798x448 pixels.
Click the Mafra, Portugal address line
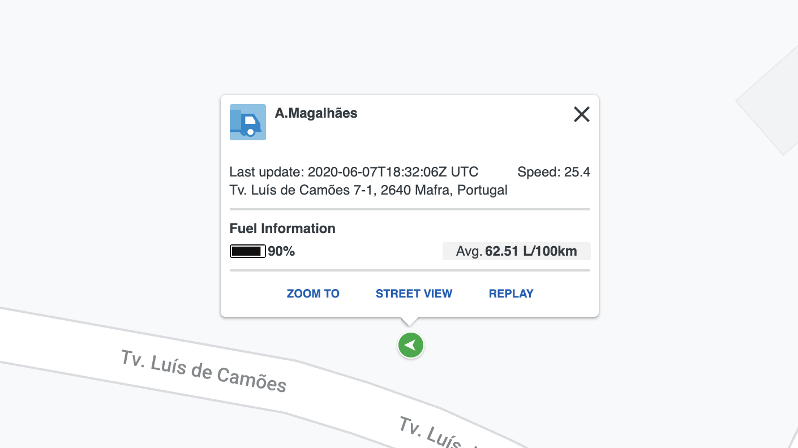(x=368, y=190)
